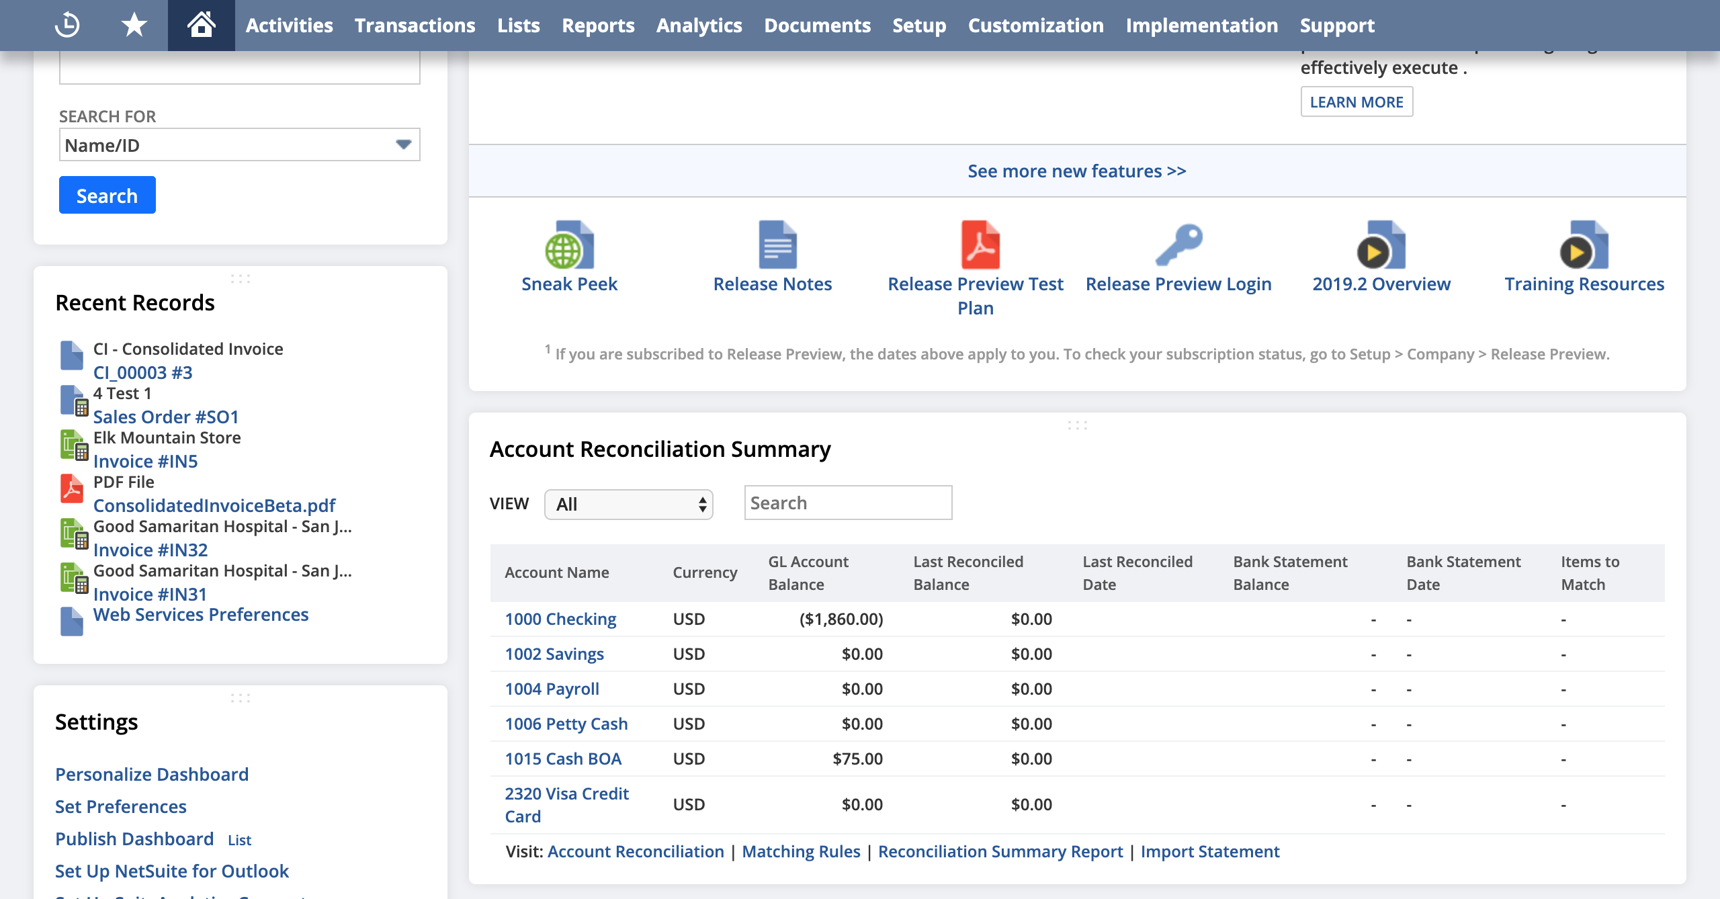Click the Release Preview Login key icon

(1179, 245)
